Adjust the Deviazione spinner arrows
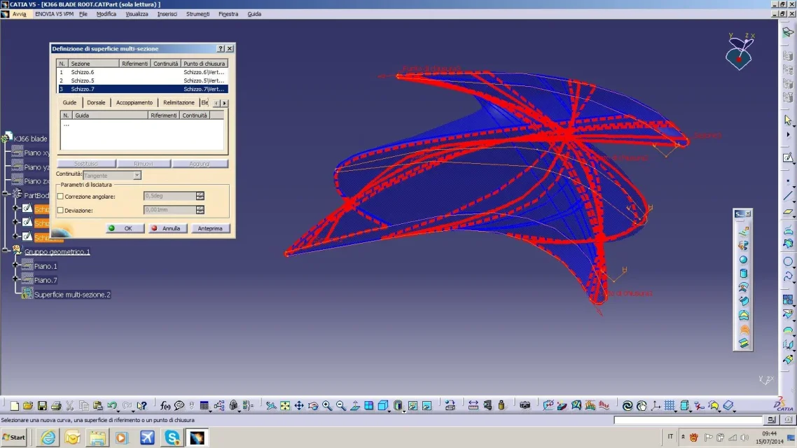 [x=200, y=210]
